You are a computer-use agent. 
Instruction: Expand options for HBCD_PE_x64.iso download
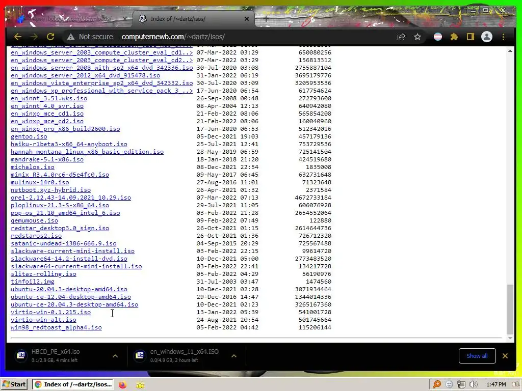(x=115, y=356)
